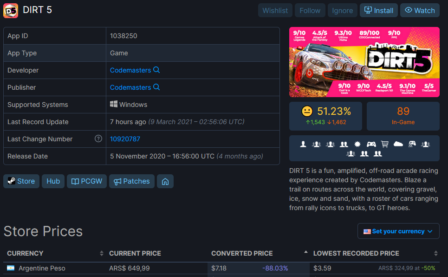Click the DIRT 5 header banner image

pyautogui.click(x=364, y=62)
